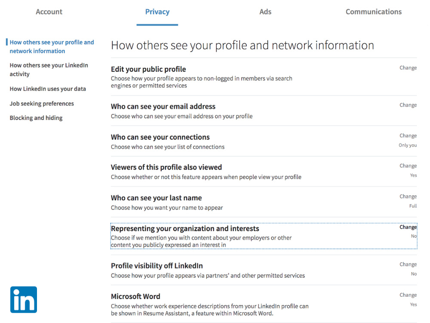Screen dimensions: 430x323
Task: Change Representing your organization and interests setting
Action: tap(408, 227)
